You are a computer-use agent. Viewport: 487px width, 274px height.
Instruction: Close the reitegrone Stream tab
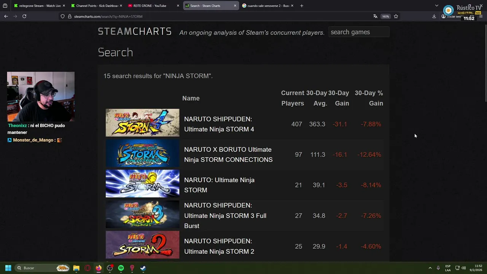(64, 6)
